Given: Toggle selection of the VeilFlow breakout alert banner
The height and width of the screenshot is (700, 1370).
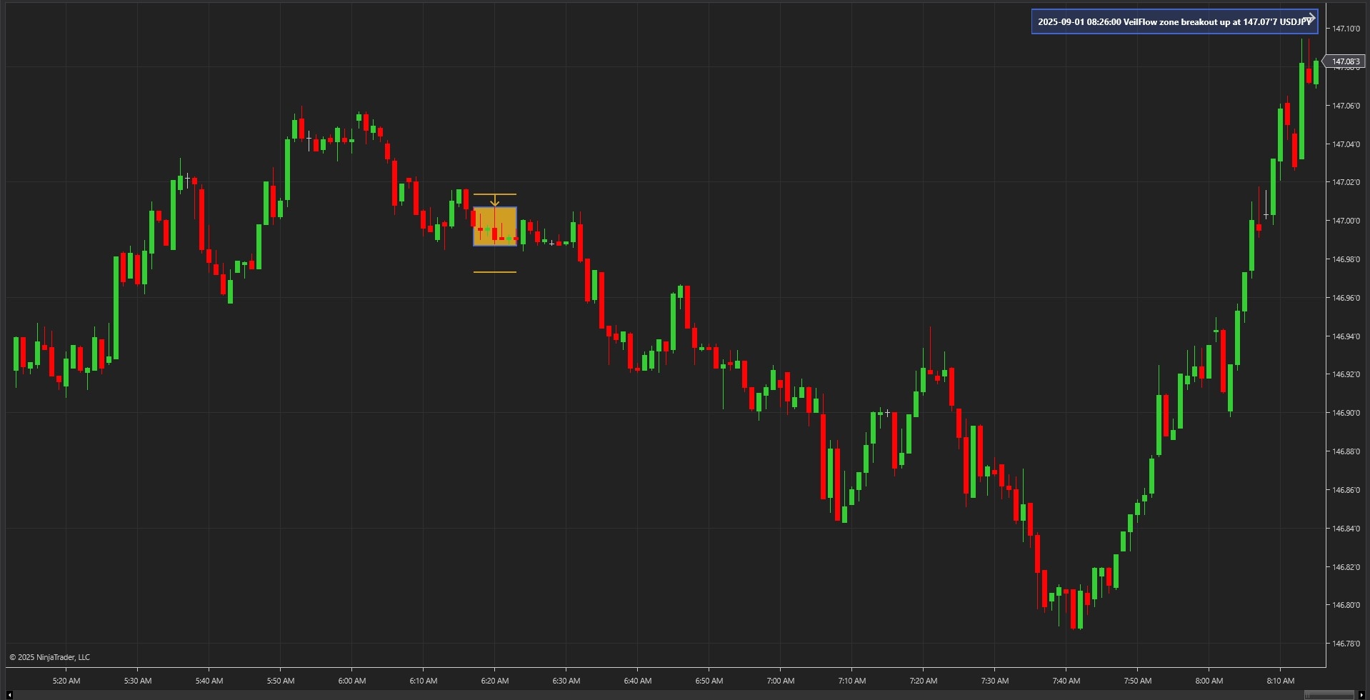Looking at the screenshot, I should point(1174,21).
